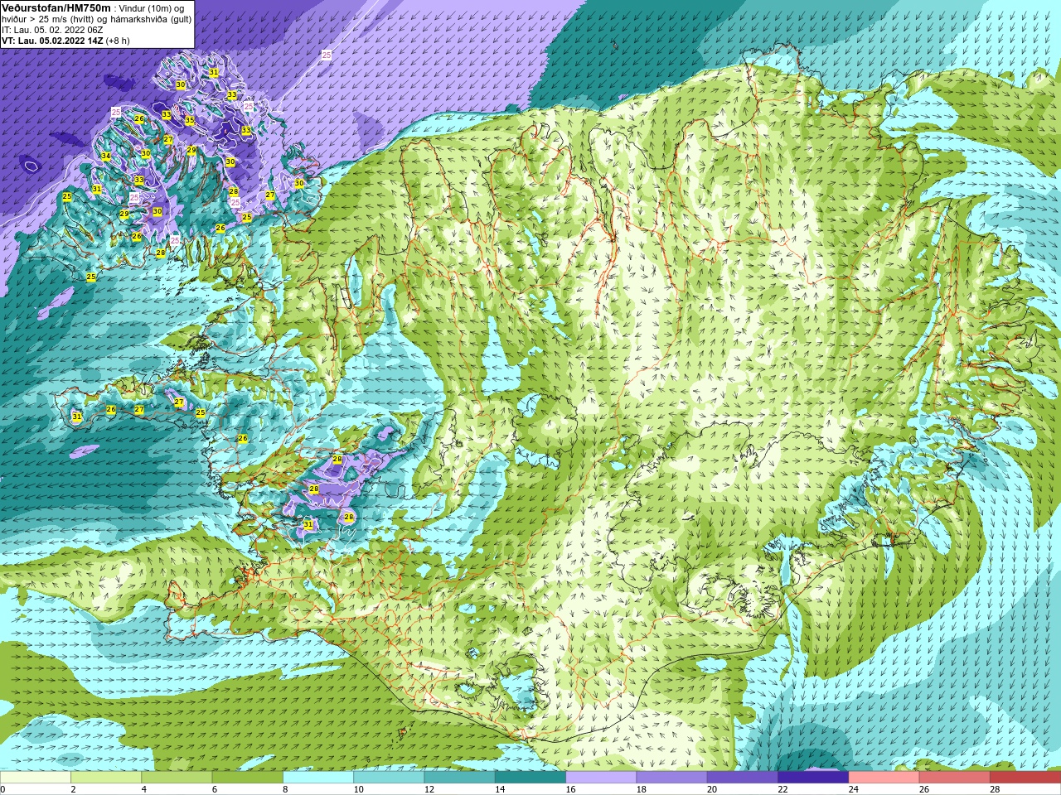The height and width of the screenshot is (795, 1061).
Task: Click the 18–20 m/s legend color swatch
Action: tap(671, 778)
